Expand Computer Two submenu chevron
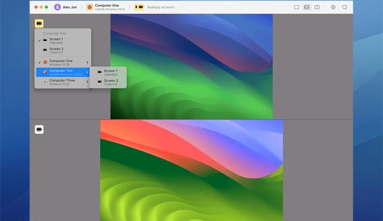Viewport: 383px width, 221px height. click(87, 72)
